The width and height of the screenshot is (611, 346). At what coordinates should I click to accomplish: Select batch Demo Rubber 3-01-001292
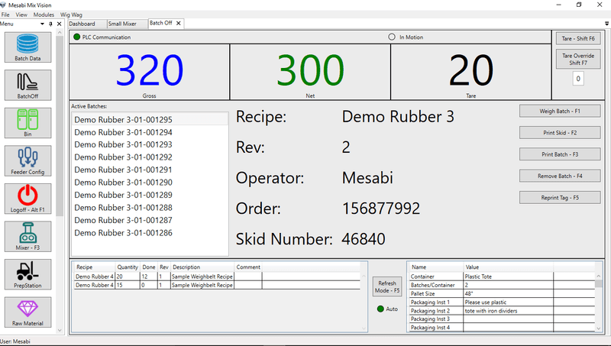[150, 157]
